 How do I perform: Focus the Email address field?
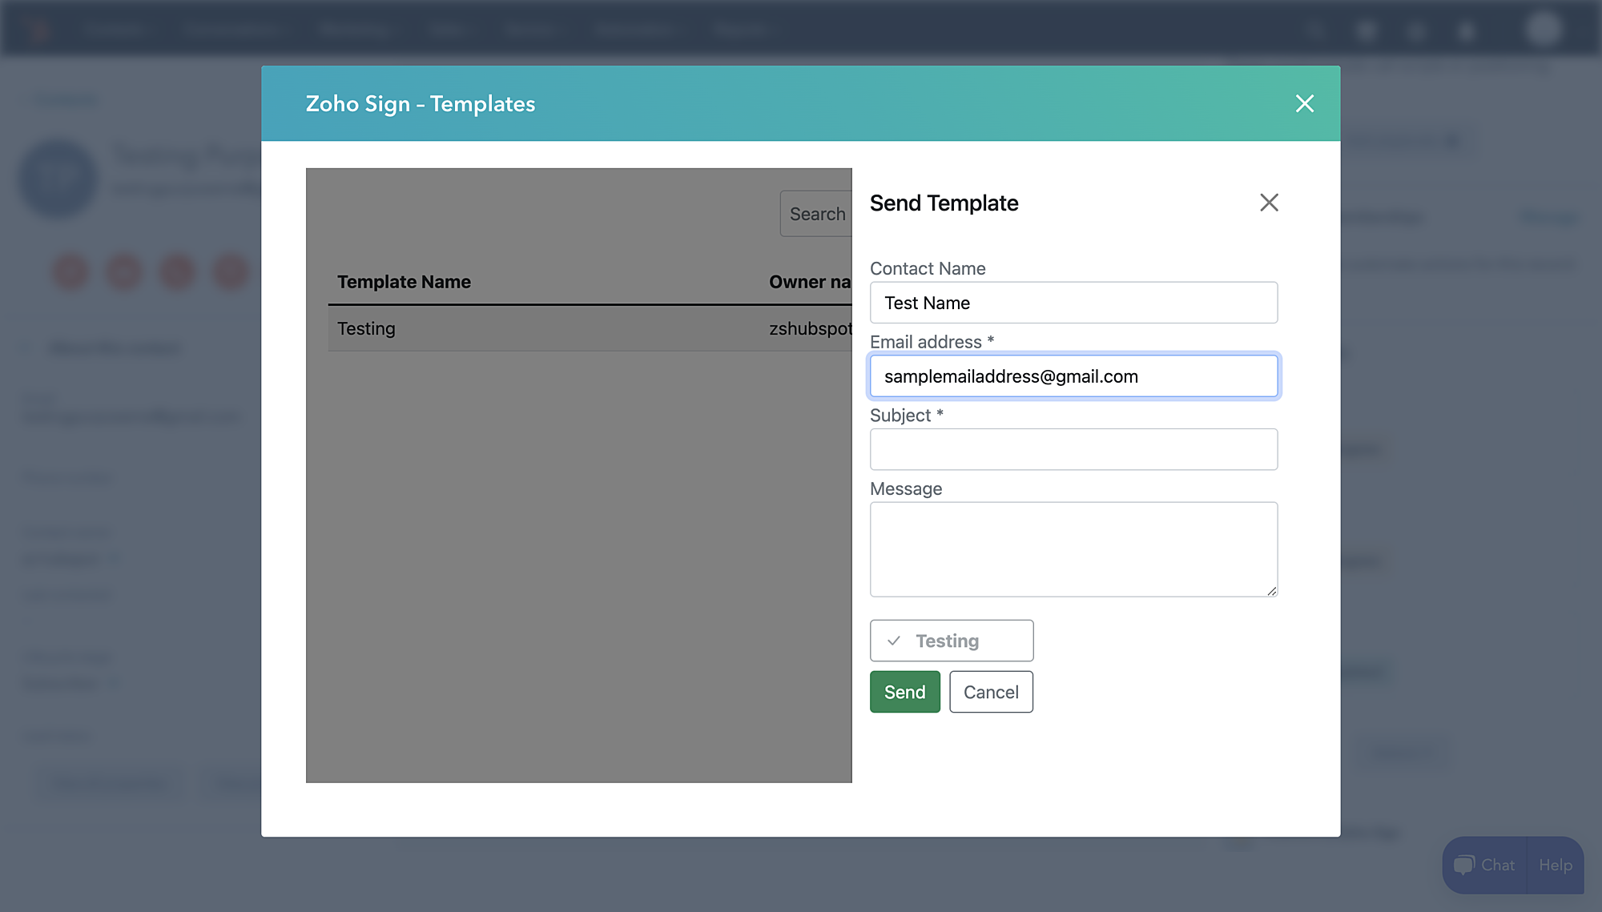(x=1073, y=376)
